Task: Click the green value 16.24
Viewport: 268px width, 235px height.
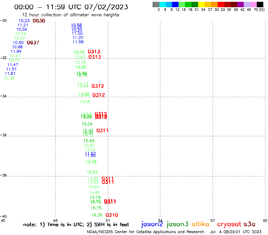Action: pos(87,124)
